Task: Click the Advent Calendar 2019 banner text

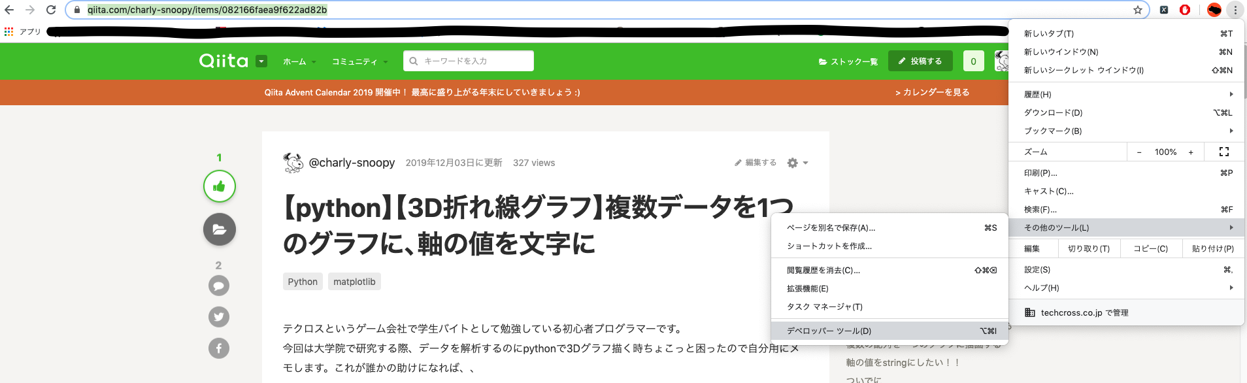Action: tap(422, 92)
